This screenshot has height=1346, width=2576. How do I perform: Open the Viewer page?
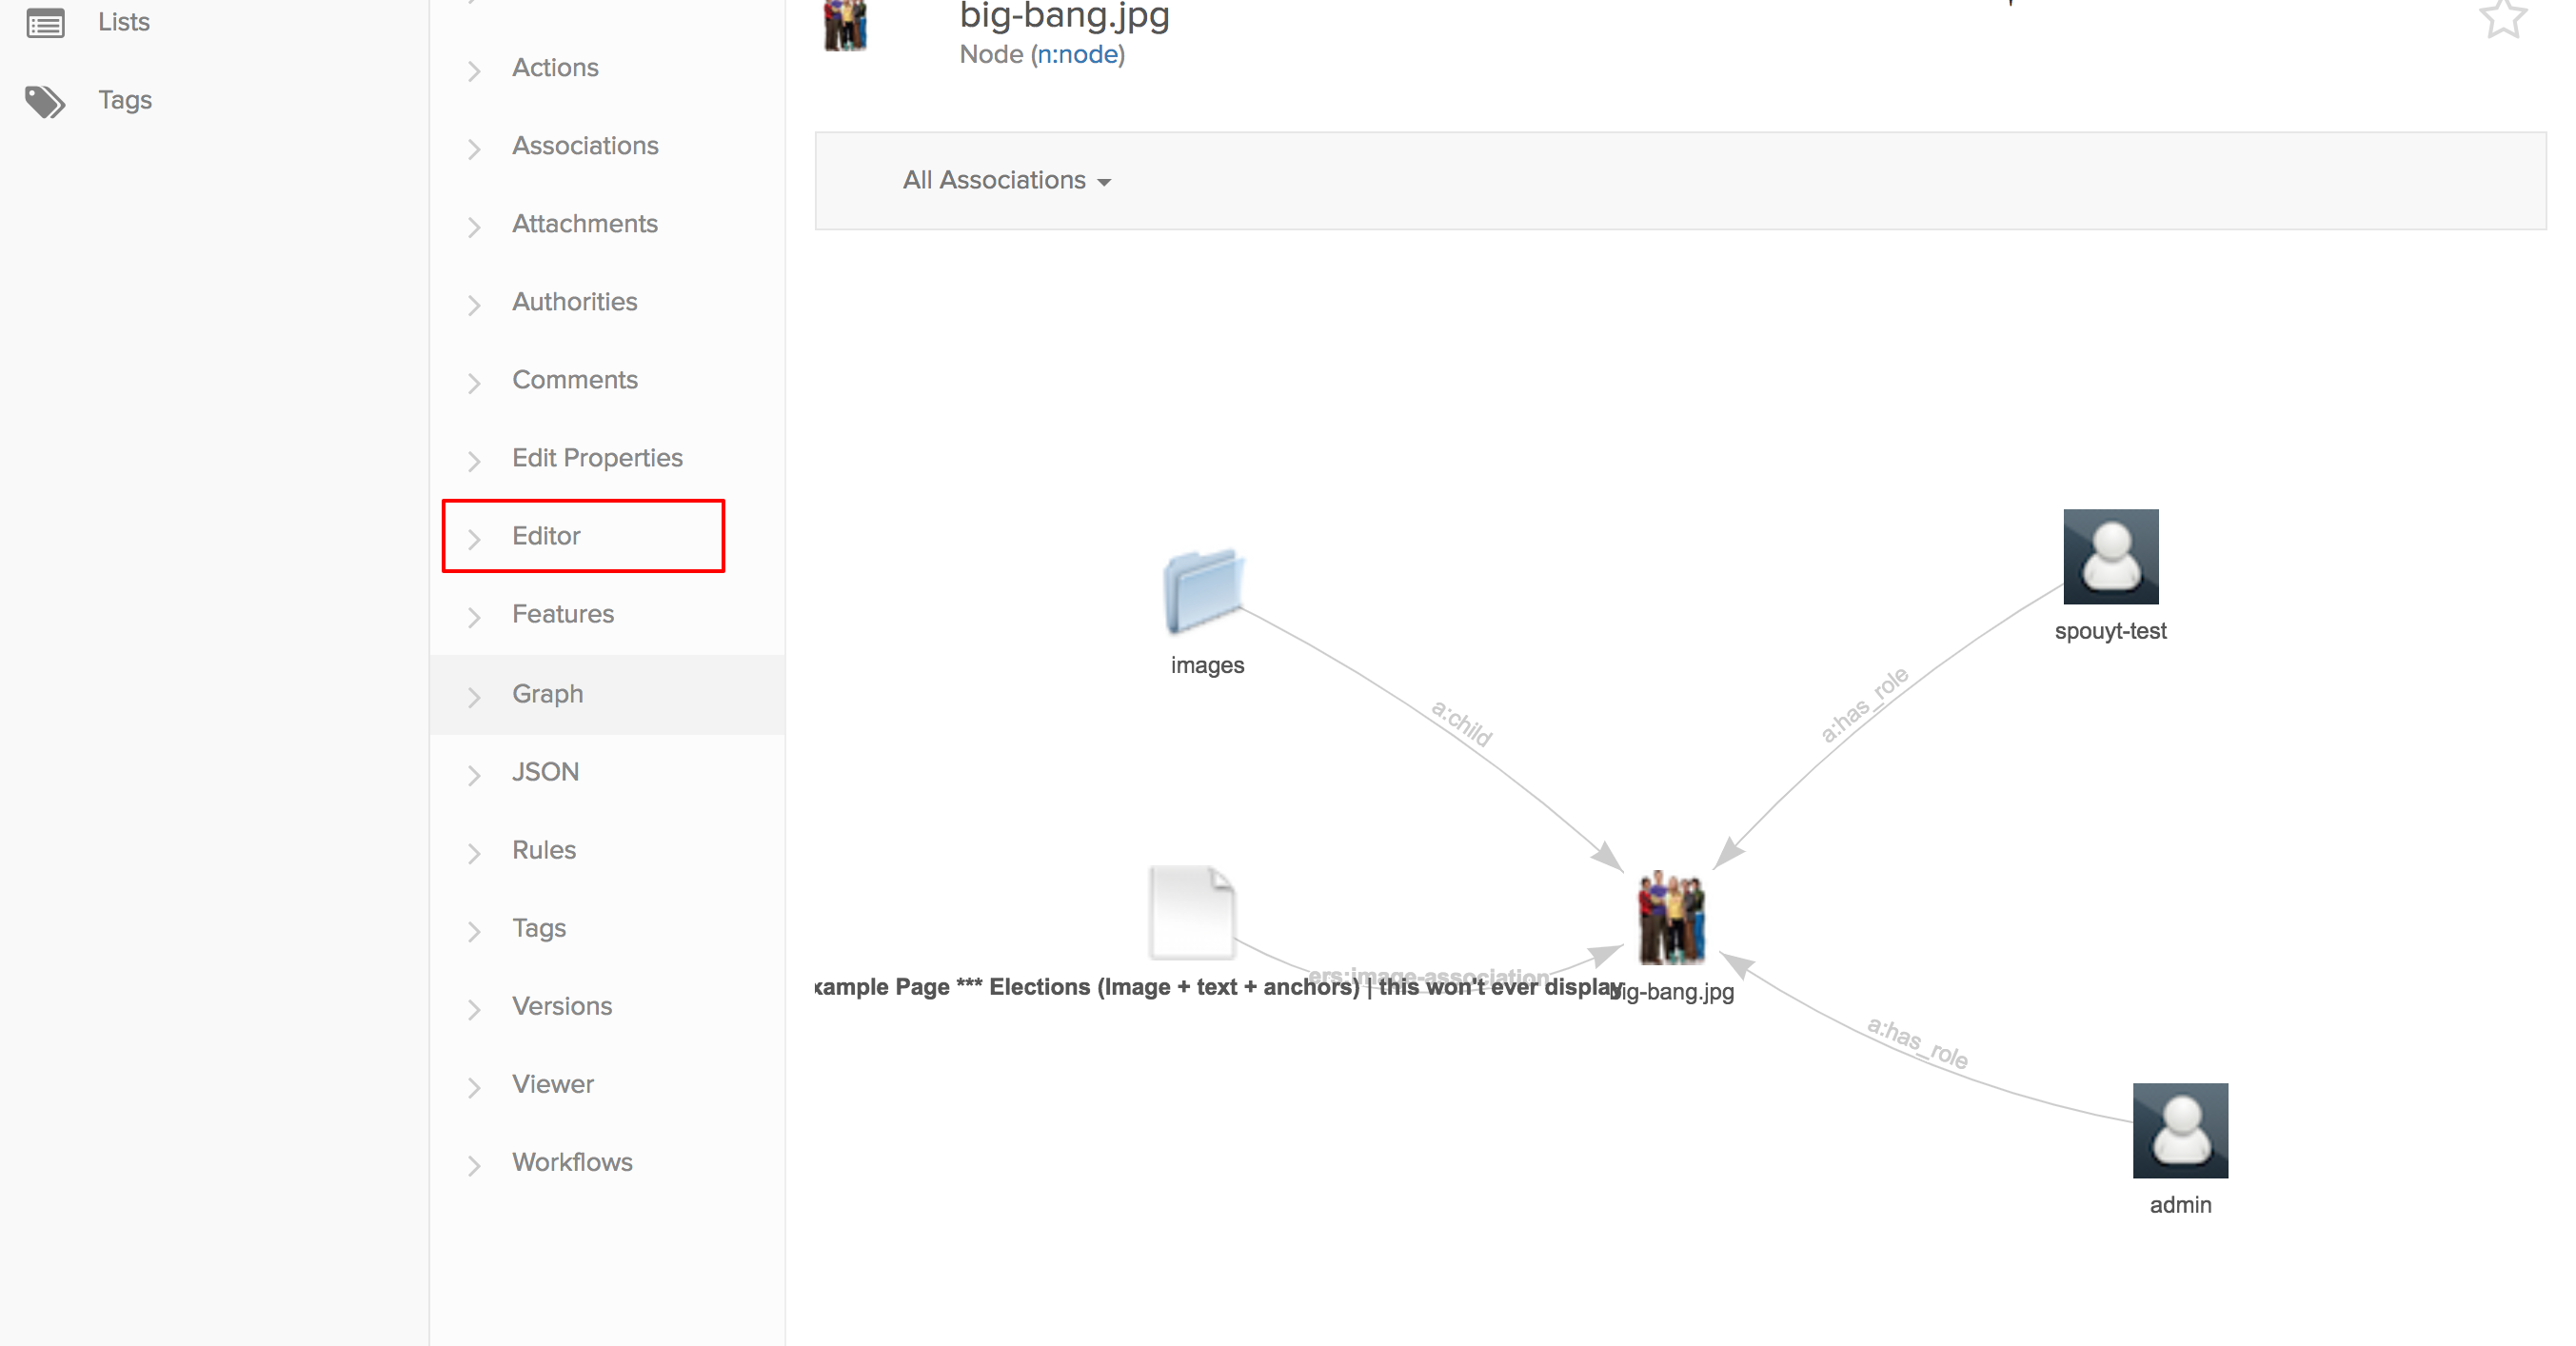553,1083
